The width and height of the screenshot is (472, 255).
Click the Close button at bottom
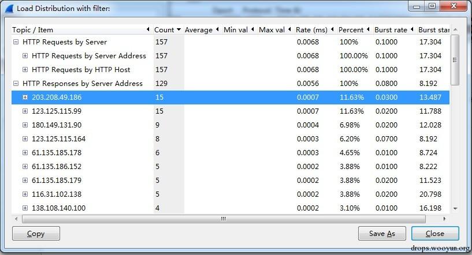pyautogui.click(x=435, y=233)
